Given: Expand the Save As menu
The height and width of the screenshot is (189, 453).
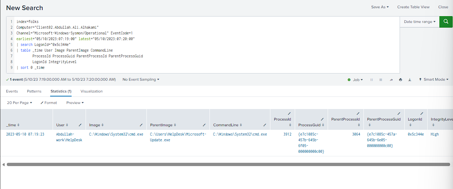Looking at the screenshot, I should pos(380,7).
